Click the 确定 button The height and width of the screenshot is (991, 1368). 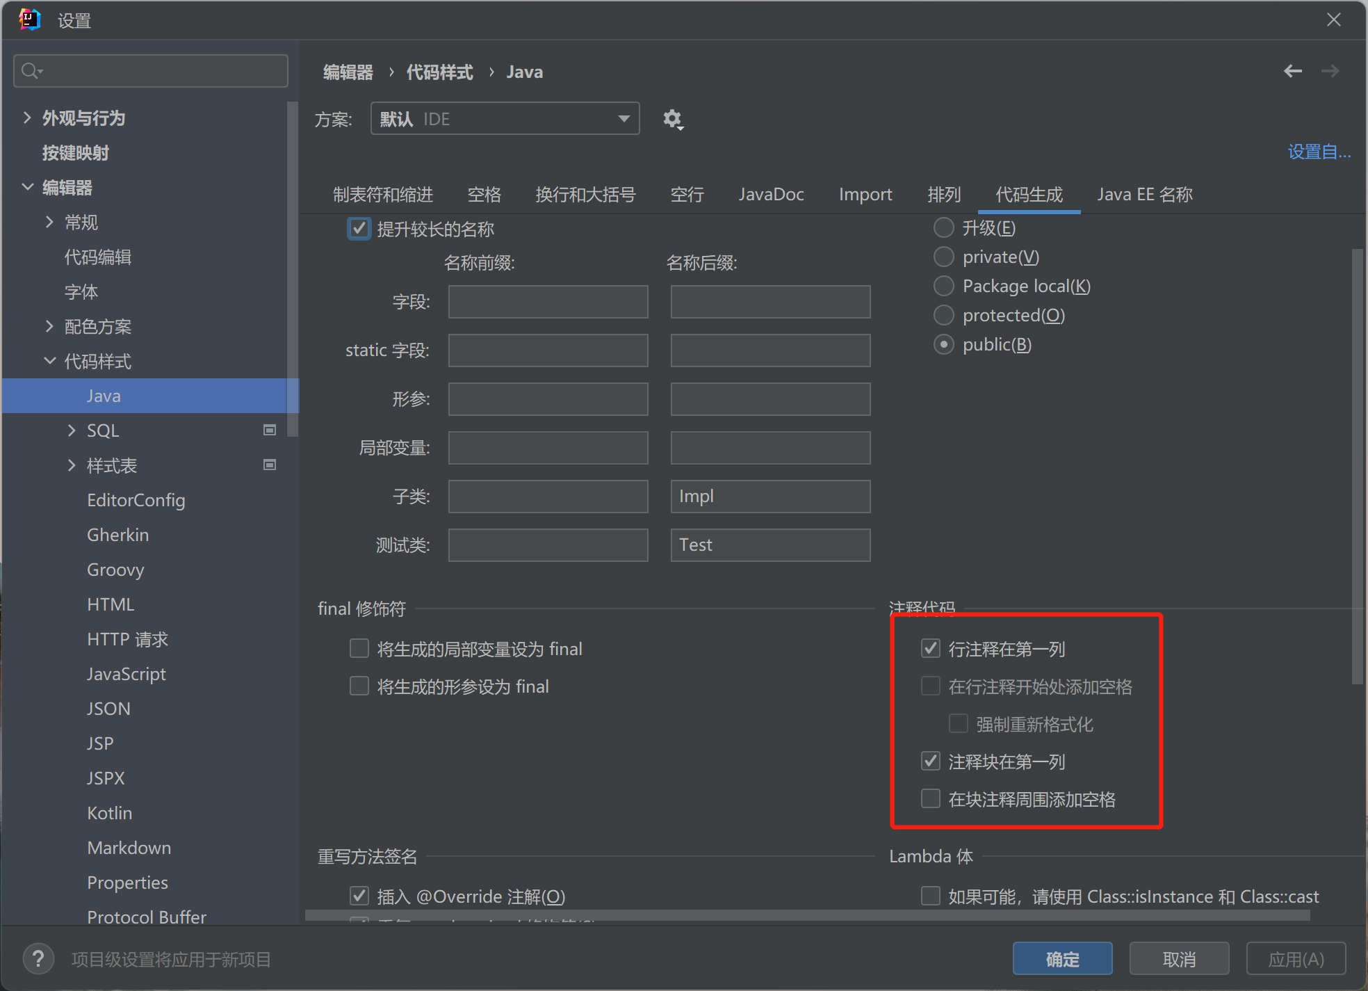click(x=1061, y=959)
